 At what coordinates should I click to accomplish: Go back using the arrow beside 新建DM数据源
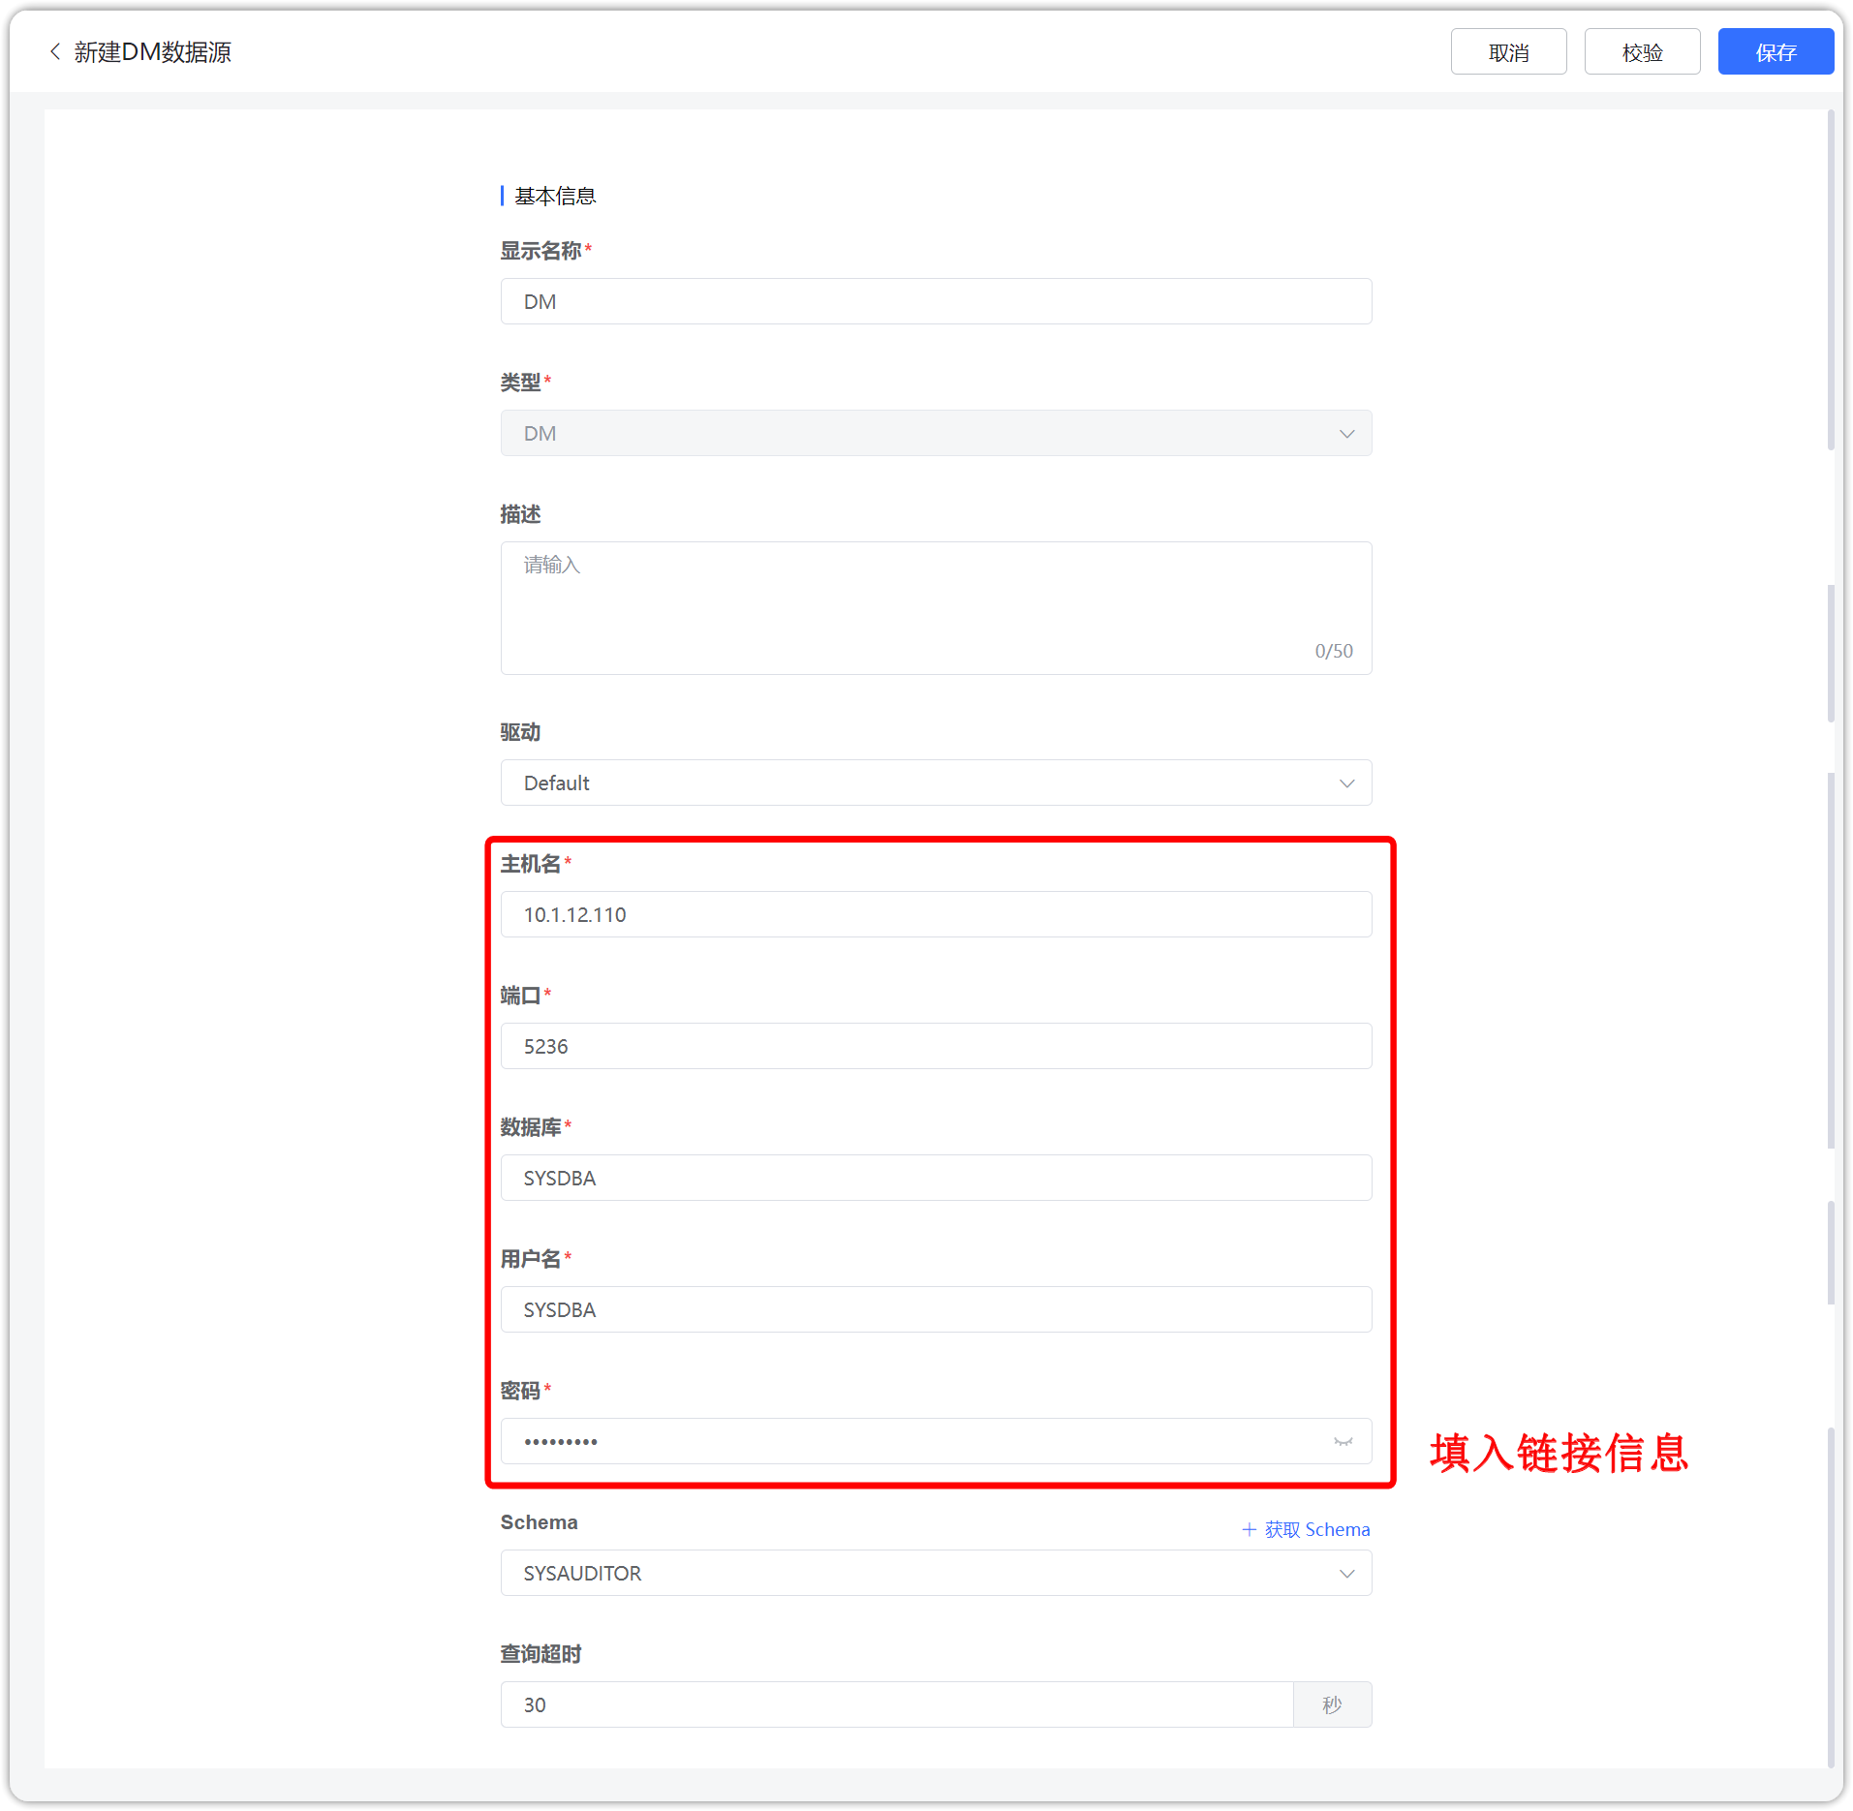pos(55,51)
